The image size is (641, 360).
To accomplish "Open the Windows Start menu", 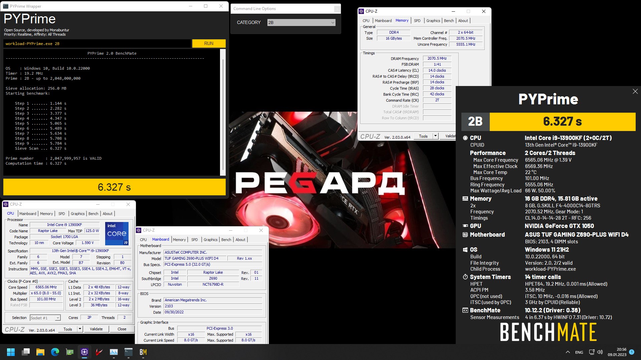I will click(11, 352).
